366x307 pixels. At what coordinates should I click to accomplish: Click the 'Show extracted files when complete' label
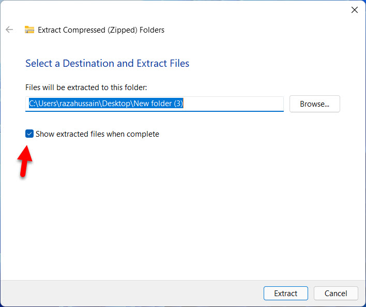tap(97, 134)
